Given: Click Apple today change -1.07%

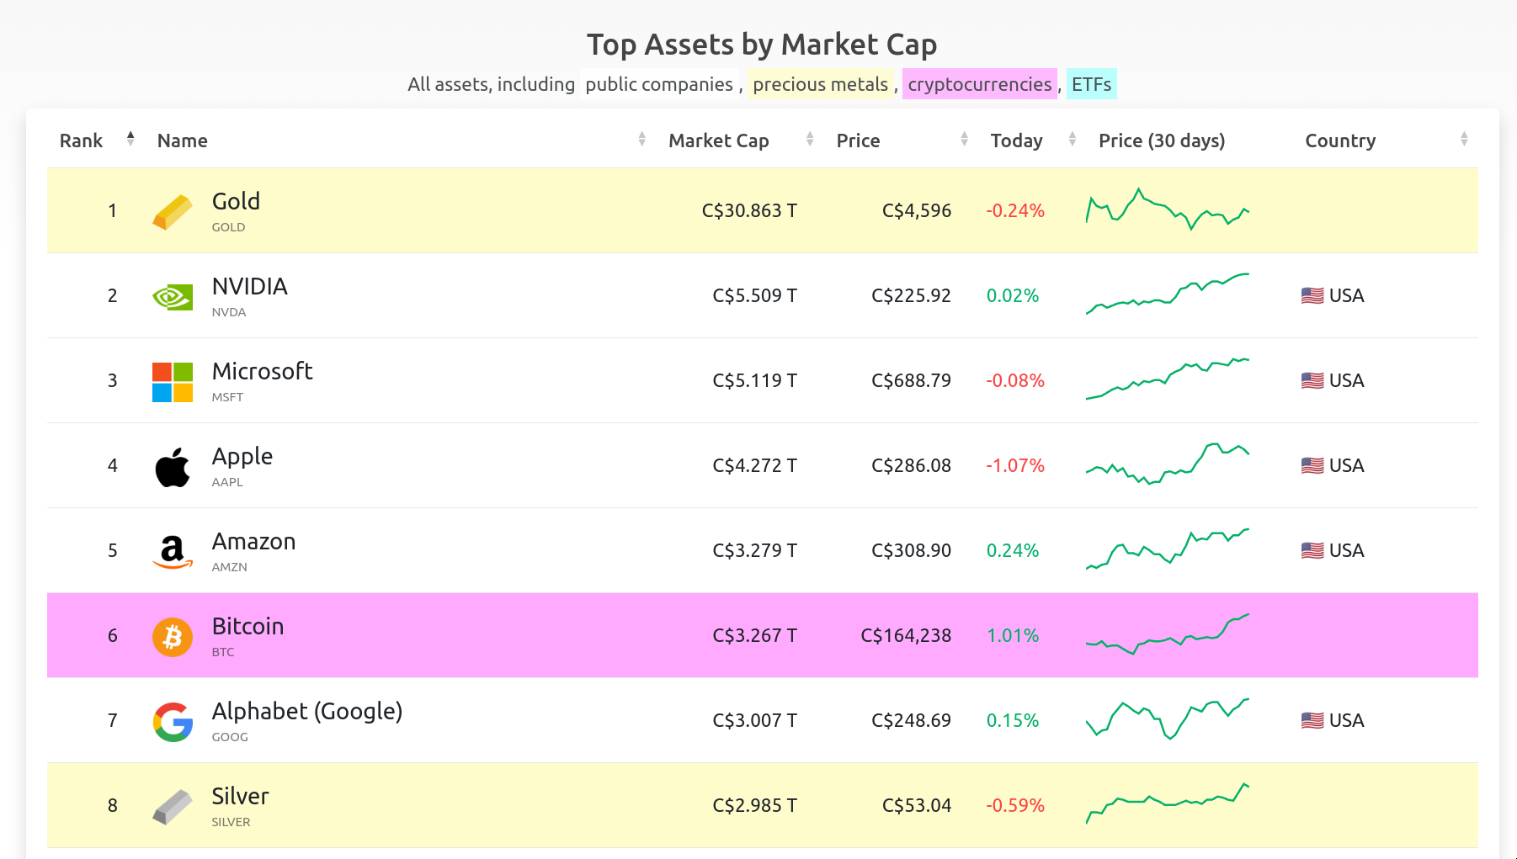Looking at the screenshot, I should click(x=1015, y=466).
